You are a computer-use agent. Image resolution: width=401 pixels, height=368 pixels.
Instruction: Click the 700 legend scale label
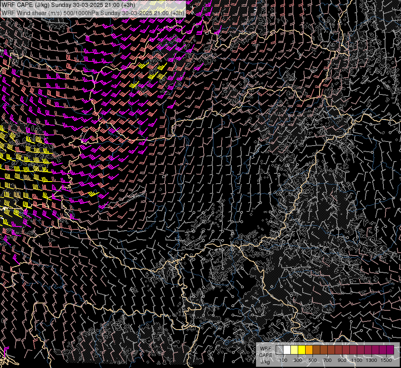[327, 360]
